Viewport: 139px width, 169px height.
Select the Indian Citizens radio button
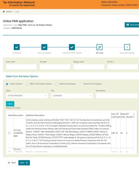(7, 84)
